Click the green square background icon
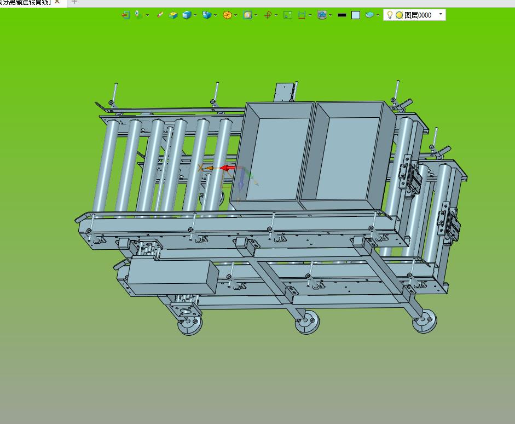Screen dimensions: 515x424 [288, 15]
